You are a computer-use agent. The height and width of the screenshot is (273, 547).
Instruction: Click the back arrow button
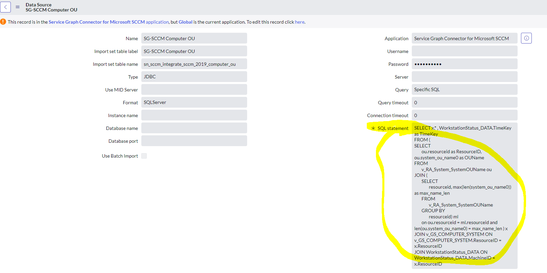(5, 7)
